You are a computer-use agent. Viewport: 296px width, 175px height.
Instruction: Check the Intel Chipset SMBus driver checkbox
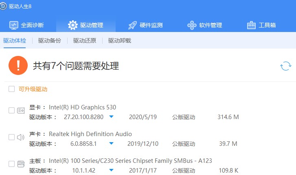12,164
